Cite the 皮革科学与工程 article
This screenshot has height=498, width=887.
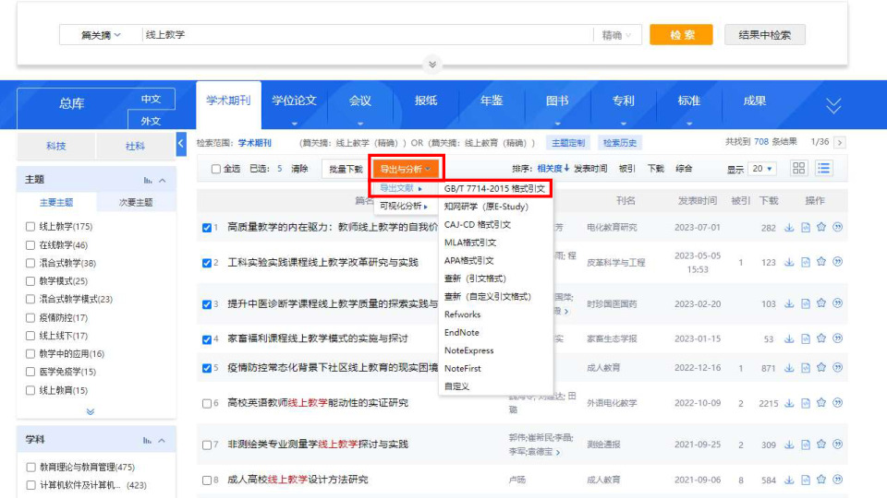click(x=838, y=261)
